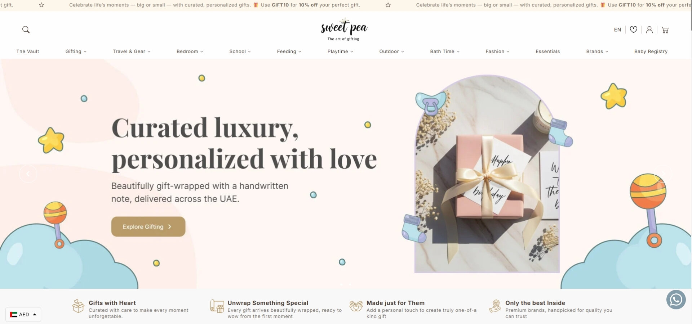
Task: Click the gift box hero image
Action: pos(487,174)
